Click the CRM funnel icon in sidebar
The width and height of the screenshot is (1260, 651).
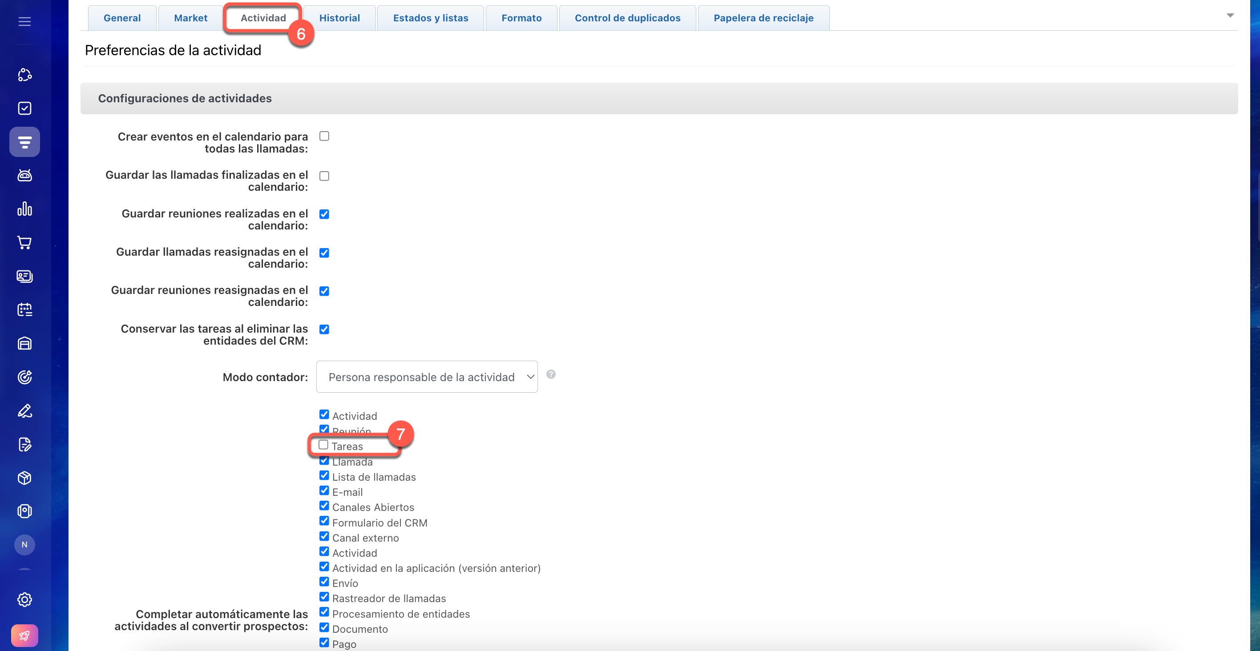pos(24,142)
